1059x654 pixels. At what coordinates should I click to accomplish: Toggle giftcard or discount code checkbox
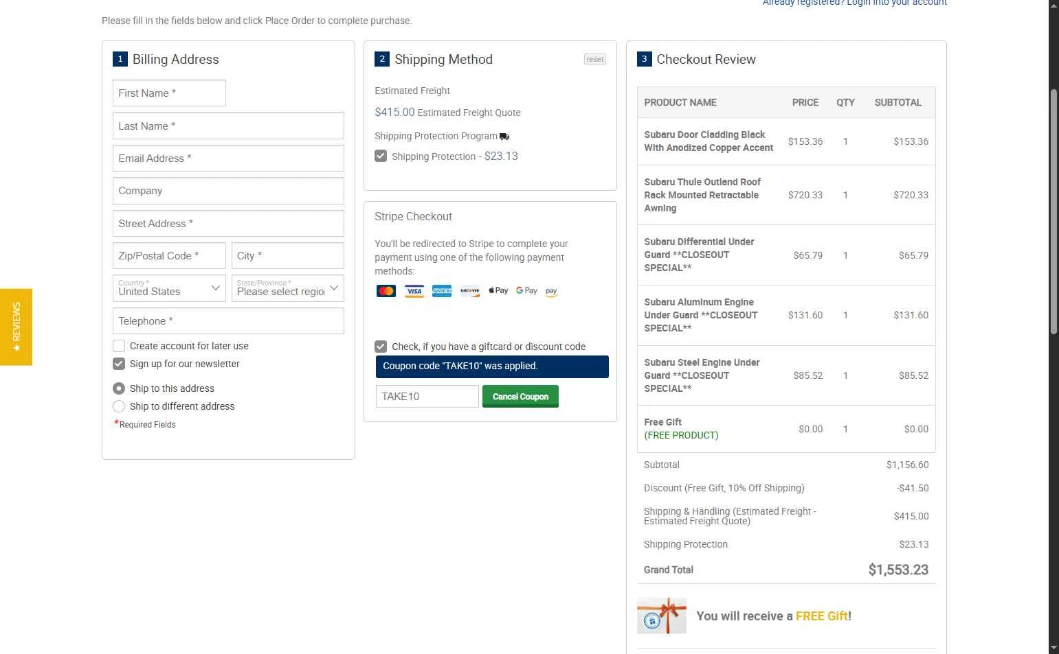[x=381, y=347]
